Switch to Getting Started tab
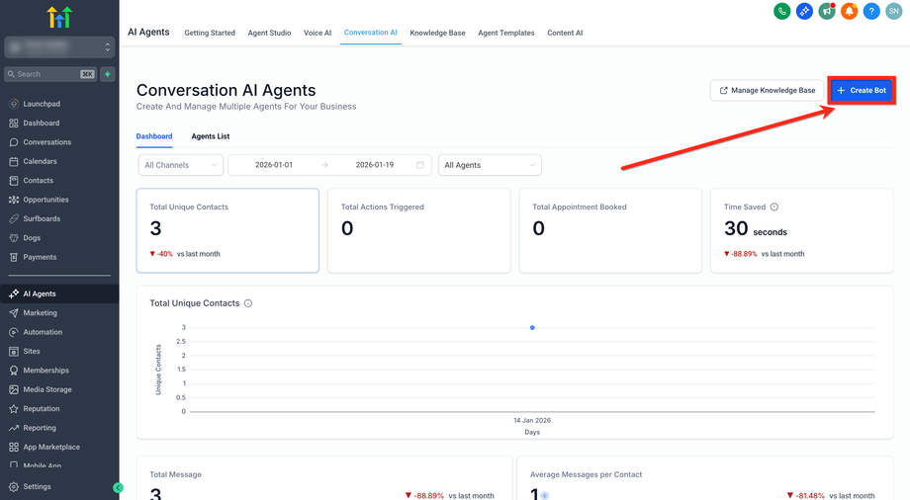Image resolution: width=910 pixels, height=500 pixels. (210, 33)
